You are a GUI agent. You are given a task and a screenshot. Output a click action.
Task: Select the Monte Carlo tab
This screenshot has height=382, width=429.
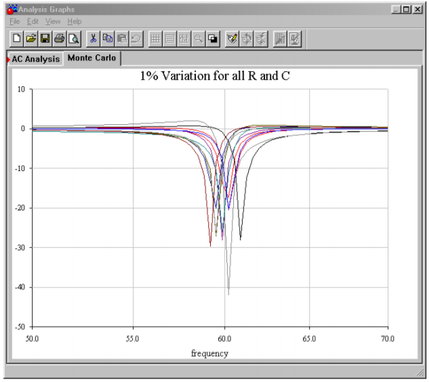(x=91, y=58)
